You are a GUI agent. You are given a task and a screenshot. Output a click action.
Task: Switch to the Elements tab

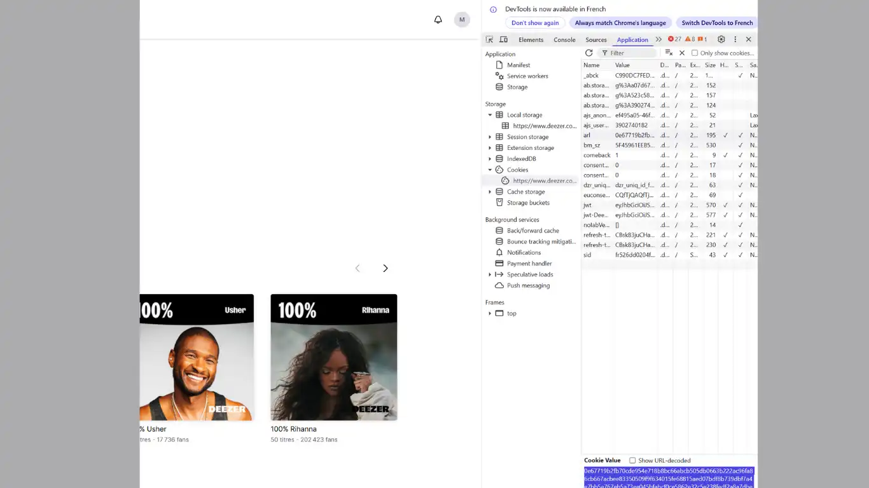pos(531,39)
